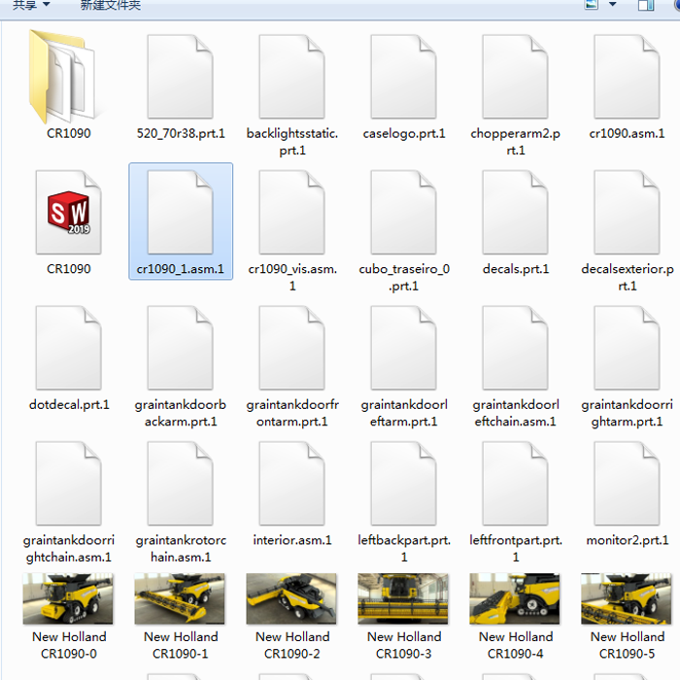Image resolution: width=680 pixels, height=680 pixels.
Task: Open New Holland CR1090-4 image thumbnail
Action: pos(515,599)
